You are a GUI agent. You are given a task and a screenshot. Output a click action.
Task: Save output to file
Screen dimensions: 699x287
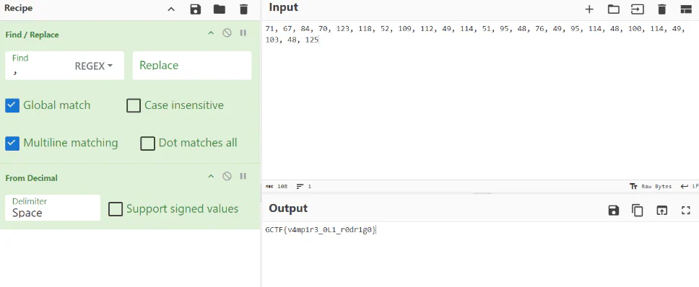coord(614,211)
